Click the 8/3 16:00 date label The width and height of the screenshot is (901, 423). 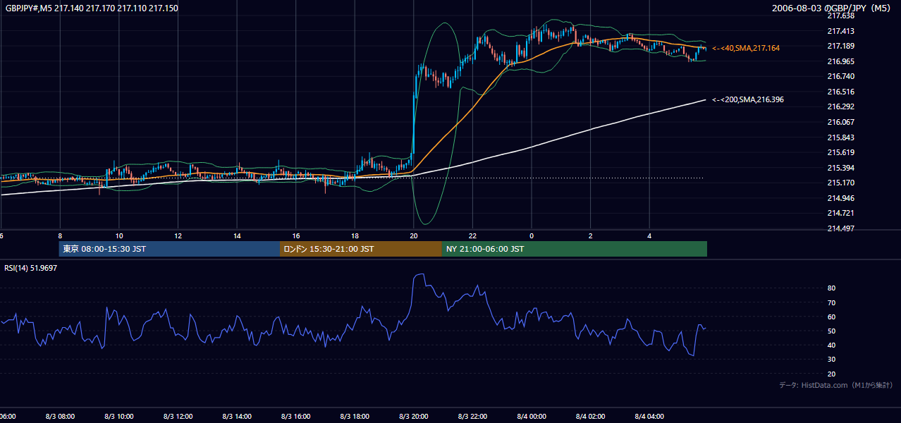click(296, 417)
